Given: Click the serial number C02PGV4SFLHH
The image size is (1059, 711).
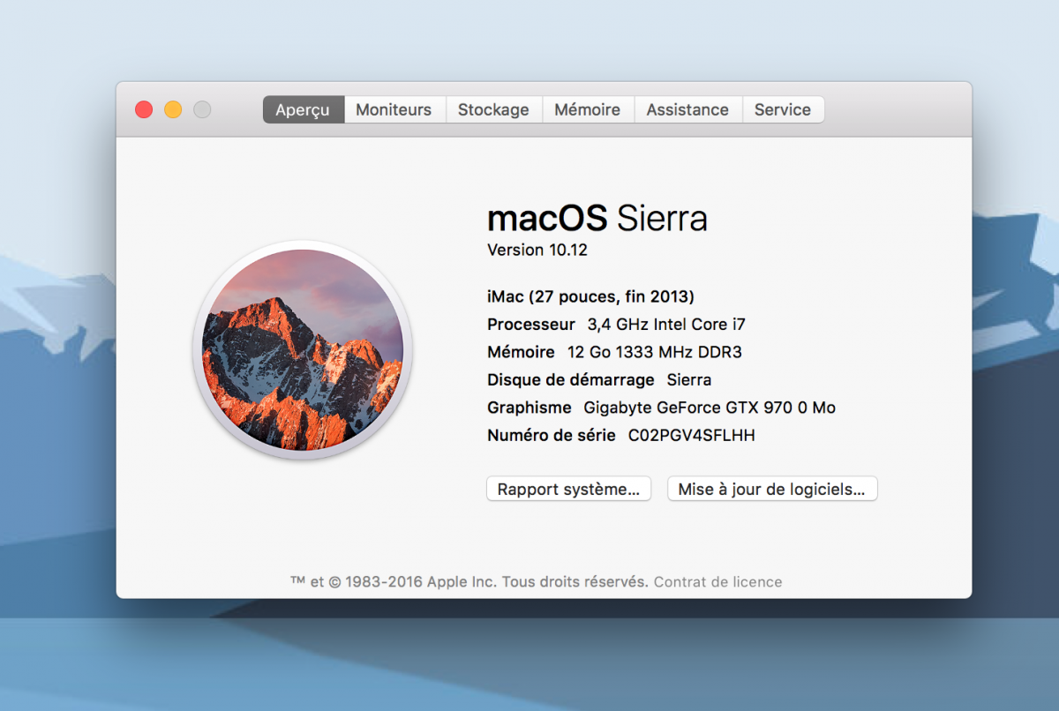Looking at the screenshot, I should click(691, 436).
